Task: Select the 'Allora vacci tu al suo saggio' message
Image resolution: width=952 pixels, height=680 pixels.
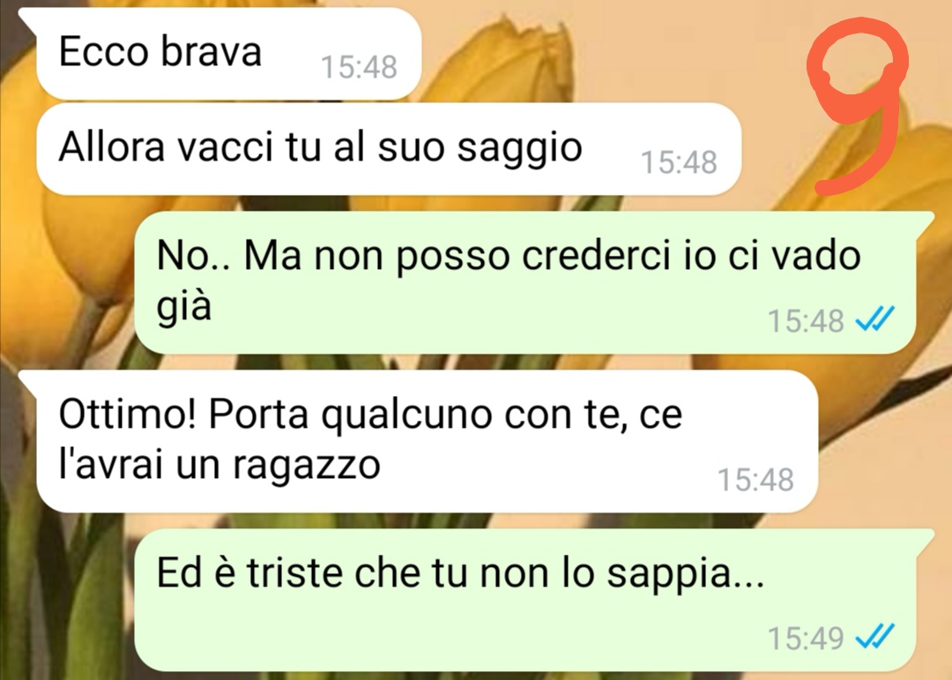Action: 389,149
